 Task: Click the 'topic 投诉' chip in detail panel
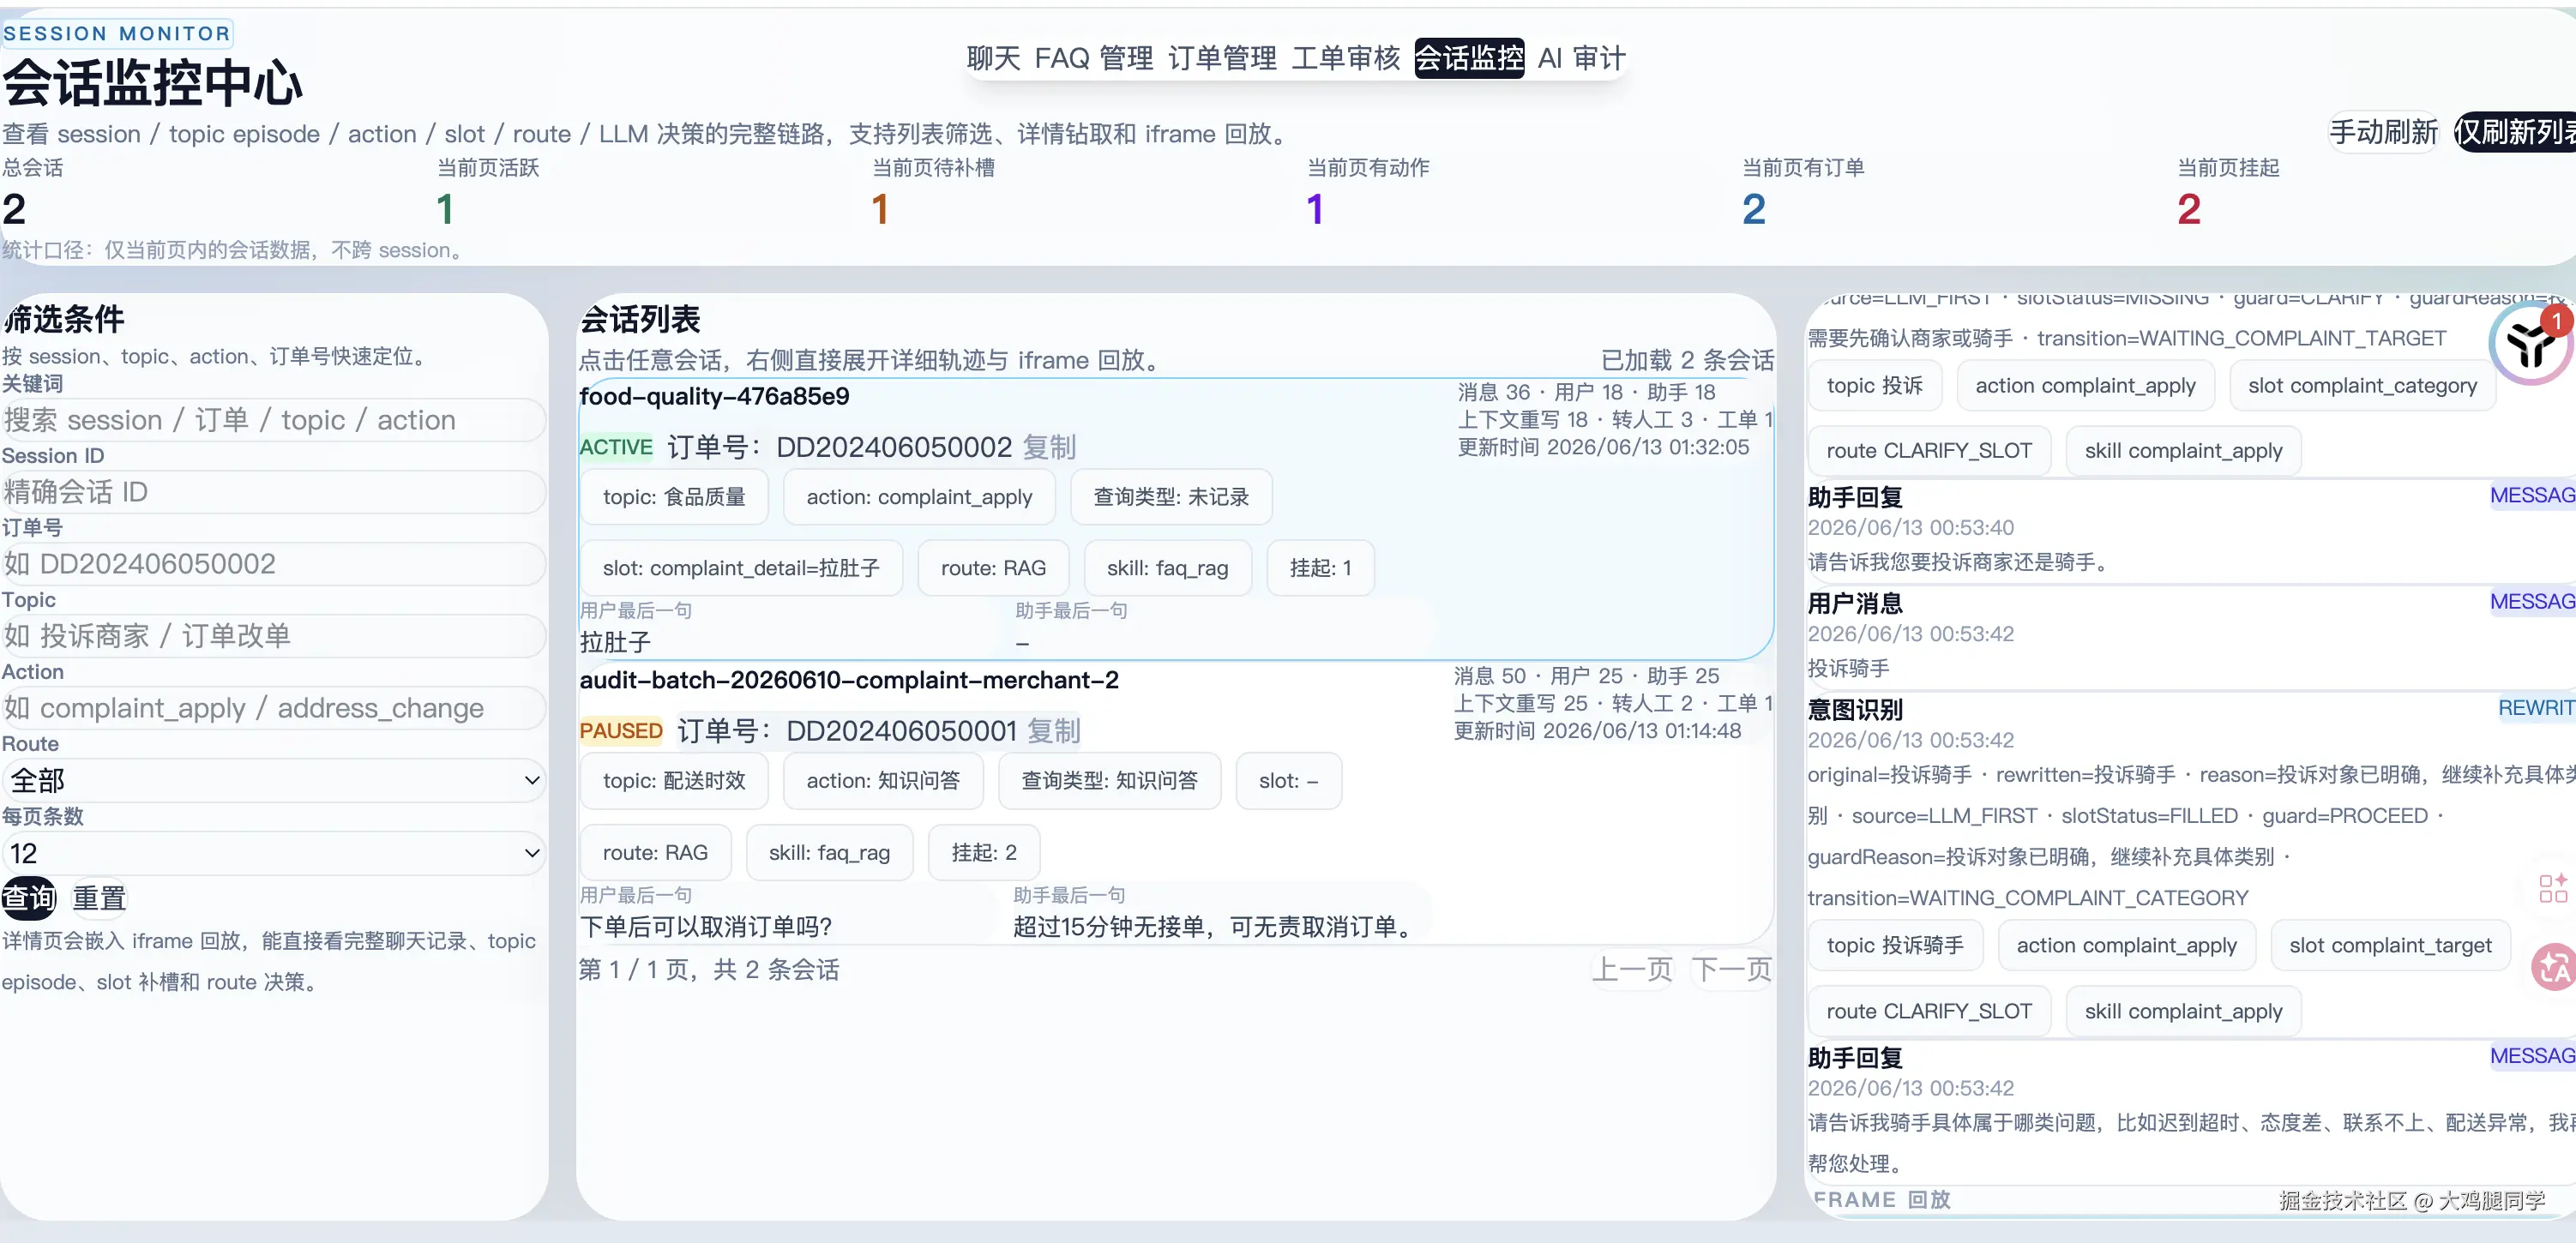(1874, 386)
